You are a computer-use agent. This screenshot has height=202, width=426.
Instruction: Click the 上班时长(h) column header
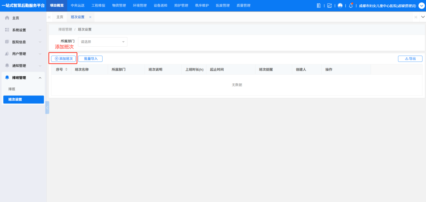[x=194, y=70]
